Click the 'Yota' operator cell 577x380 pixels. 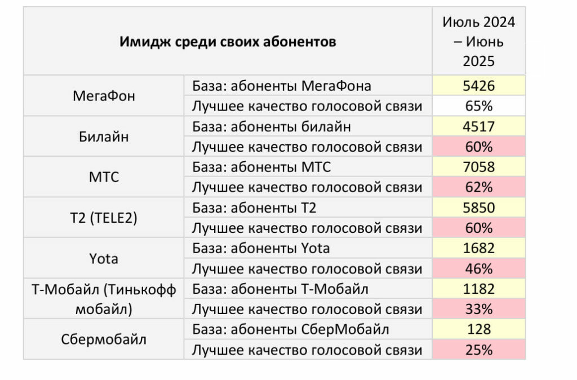[x=104, y=258]
